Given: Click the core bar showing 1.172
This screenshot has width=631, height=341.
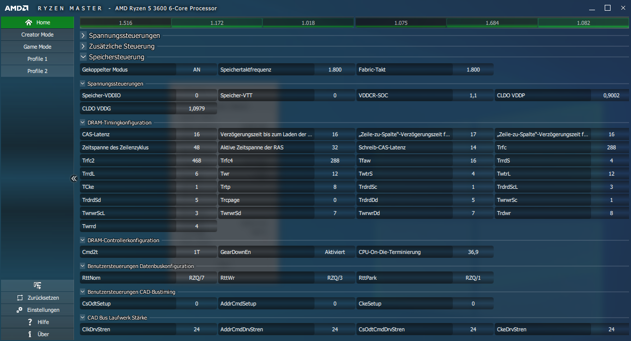Looking at the screenshot, I should (x=217, y=23).
